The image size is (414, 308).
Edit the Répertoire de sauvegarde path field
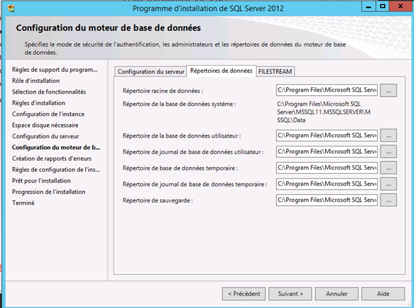(327, 200)
